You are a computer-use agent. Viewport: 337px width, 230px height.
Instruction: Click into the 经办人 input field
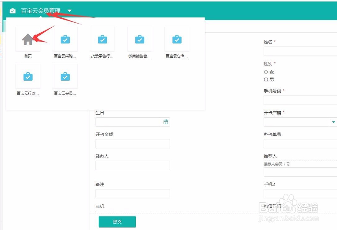(x=133, y=166)
